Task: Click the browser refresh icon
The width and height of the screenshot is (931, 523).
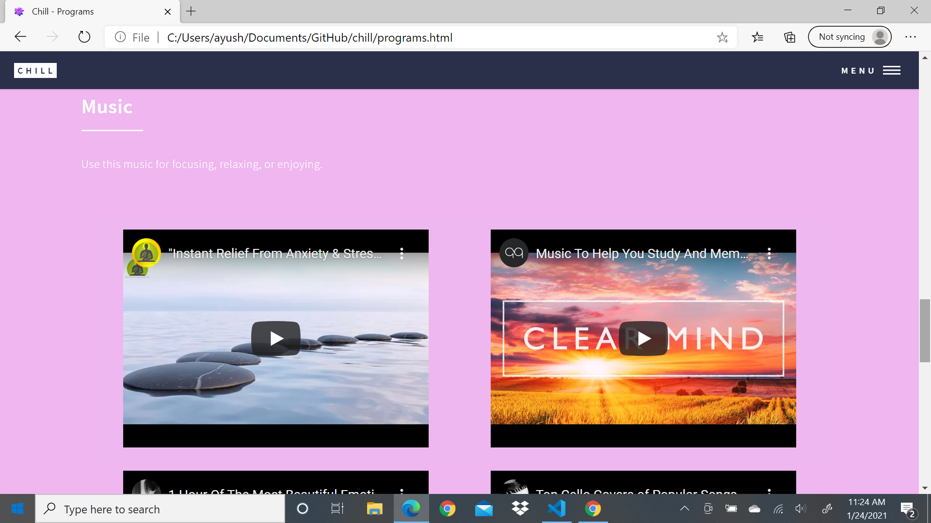Action: coord(84,37)
